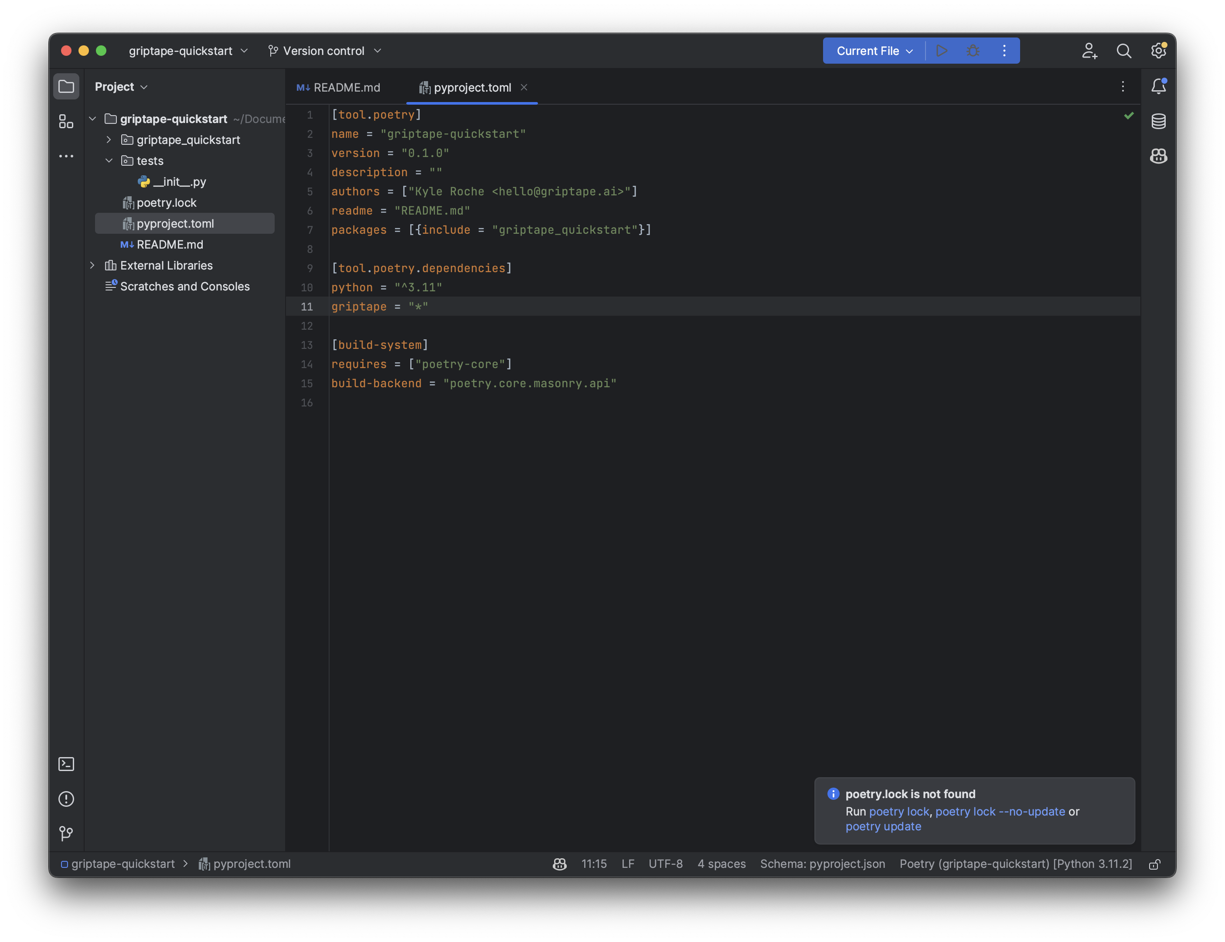Open the Terminal tool window
The width and height of the screenshot is (1225, 942).
click(x=66, y=764)
